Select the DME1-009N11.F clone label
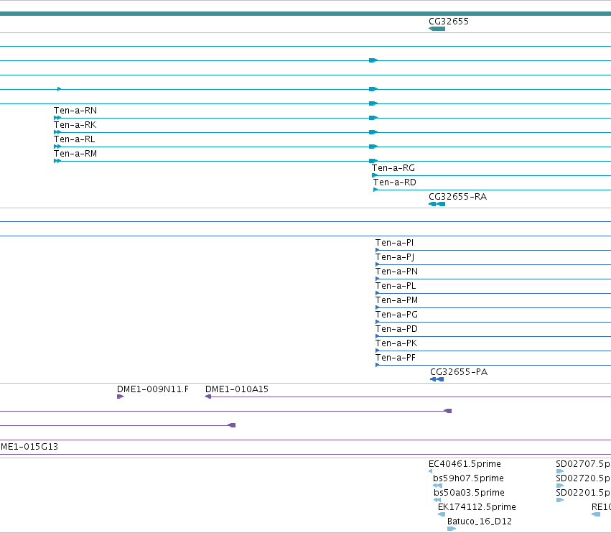The height and width of the screenshot is (533, 611). [153, 389]
